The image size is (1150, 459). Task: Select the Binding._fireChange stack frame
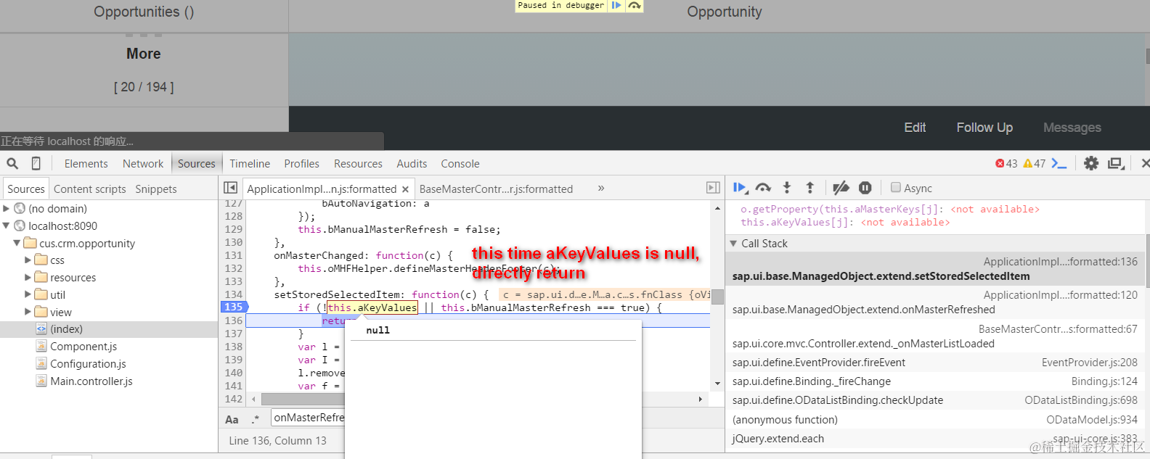[935, 381]
